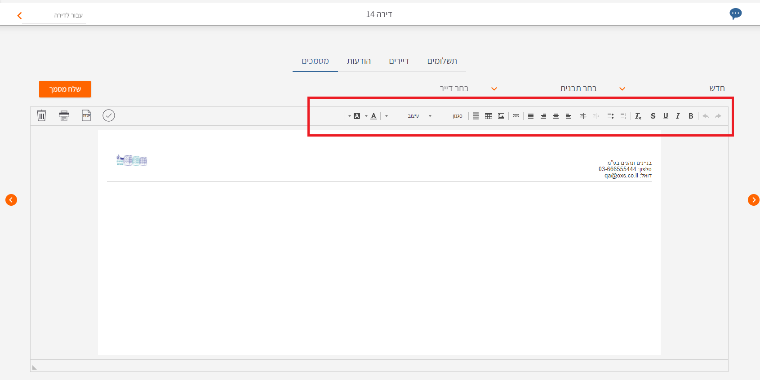The width and height of the screenshot is (760, 380).
Task: Toggle bold text formatting
Action: tap(691, 116)
